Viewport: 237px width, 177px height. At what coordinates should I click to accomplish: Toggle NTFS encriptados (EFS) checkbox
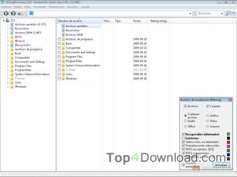tap(183, 149)
